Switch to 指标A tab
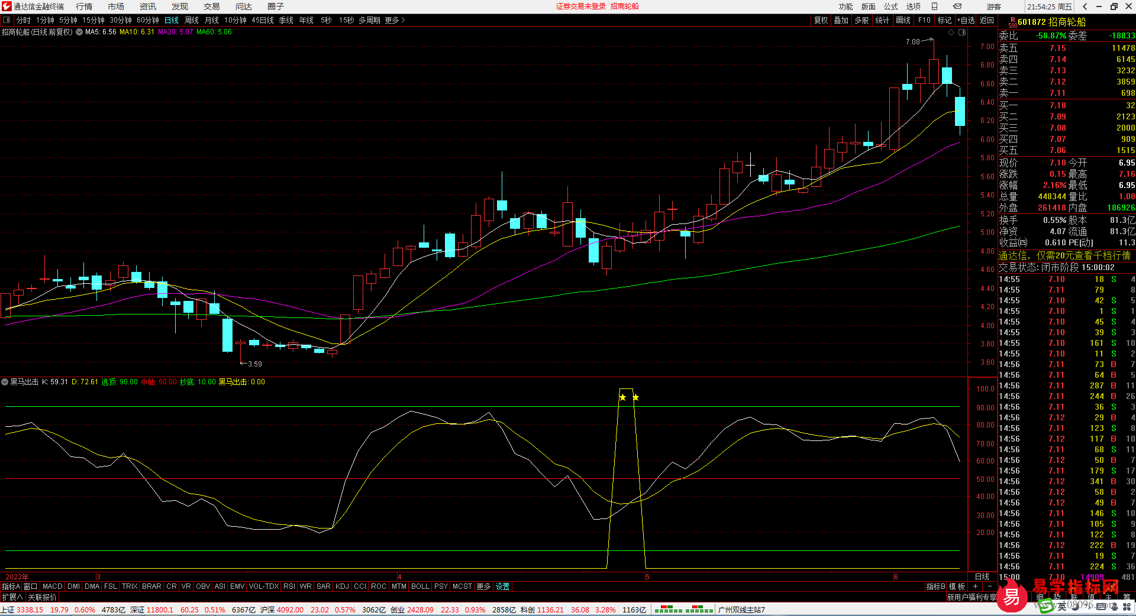The width and height of the screenshot is (1136, 616). pos(11,586)
